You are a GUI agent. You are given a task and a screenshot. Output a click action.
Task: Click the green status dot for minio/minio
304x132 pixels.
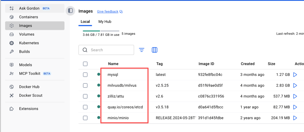tap(99, 117)
